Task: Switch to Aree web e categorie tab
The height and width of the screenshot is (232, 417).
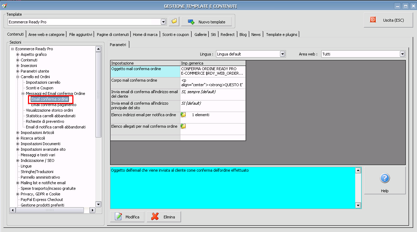Action: coord(46,35)
